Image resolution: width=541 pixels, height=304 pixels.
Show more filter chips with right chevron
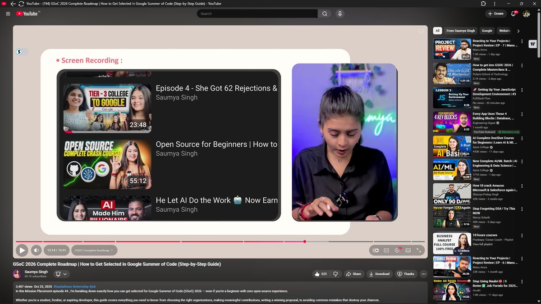(518, 31)
